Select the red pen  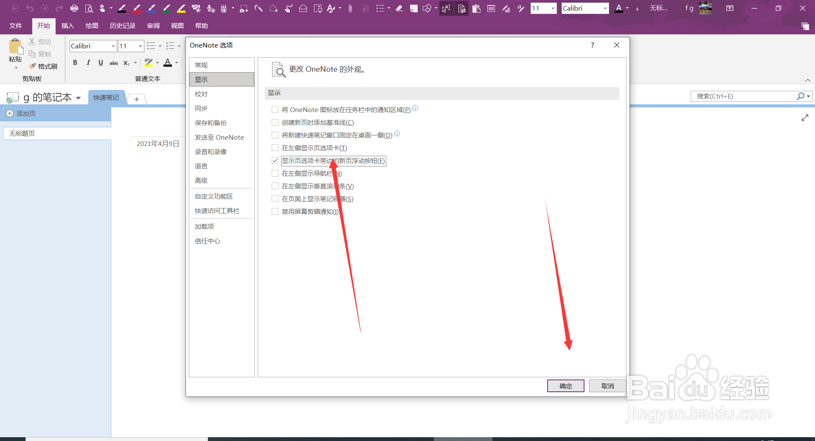[x=137, y=8]
